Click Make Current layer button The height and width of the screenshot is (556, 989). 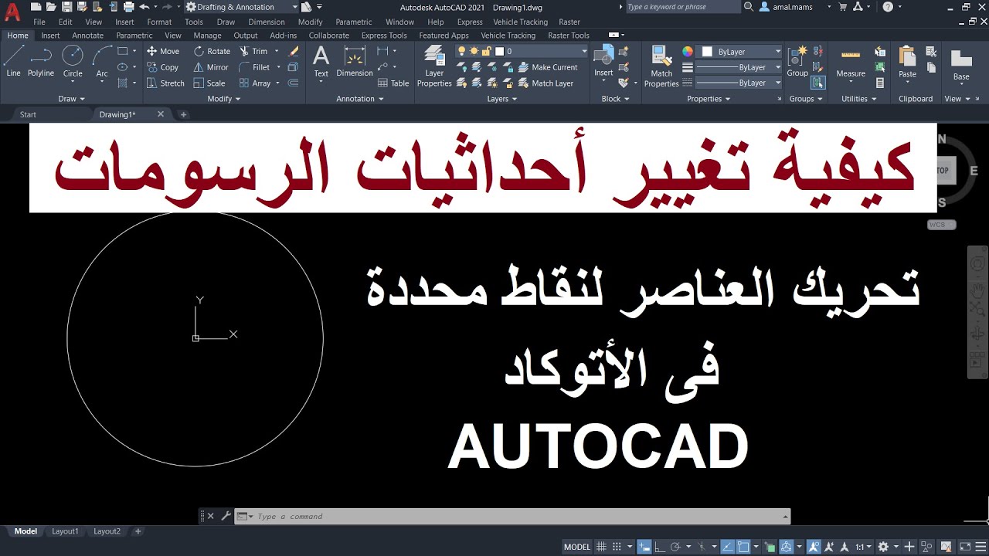(547, 67)
